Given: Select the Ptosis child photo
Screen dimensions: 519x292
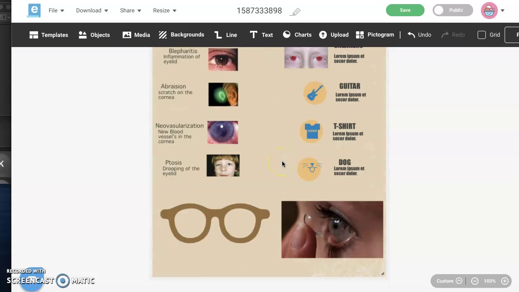Looking at the screenshot, I should (223, 165).
